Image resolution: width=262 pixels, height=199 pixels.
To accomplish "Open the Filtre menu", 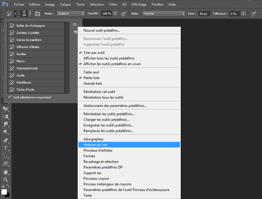I will [113, 4].
